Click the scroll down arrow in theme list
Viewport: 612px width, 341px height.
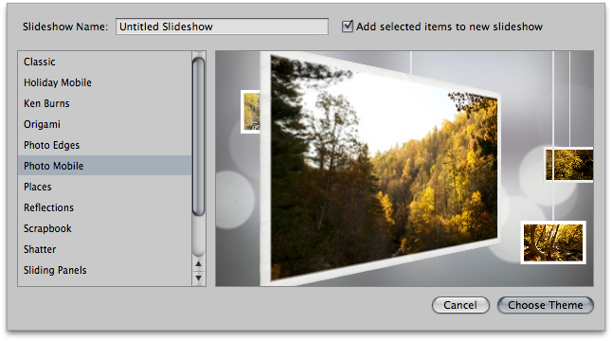(x=199, y=278)
